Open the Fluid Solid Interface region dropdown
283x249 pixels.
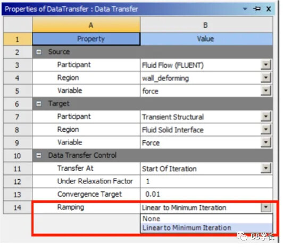click(x=266, y=130)
